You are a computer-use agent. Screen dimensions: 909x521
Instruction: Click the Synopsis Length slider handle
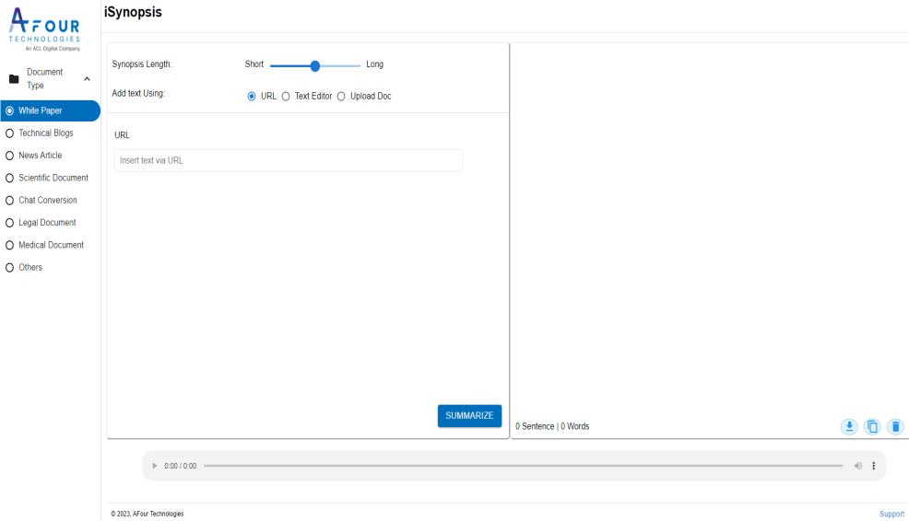(314, 66)
